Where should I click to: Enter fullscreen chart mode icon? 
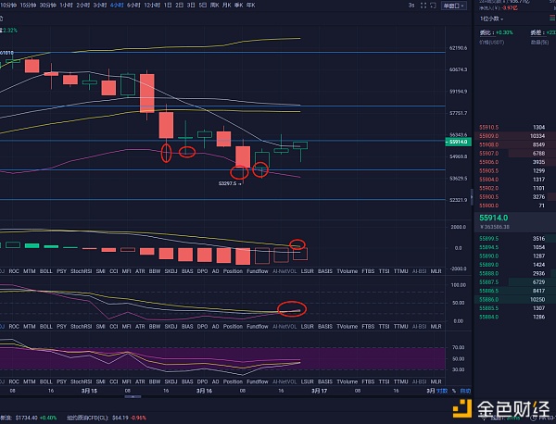(423, 6)
